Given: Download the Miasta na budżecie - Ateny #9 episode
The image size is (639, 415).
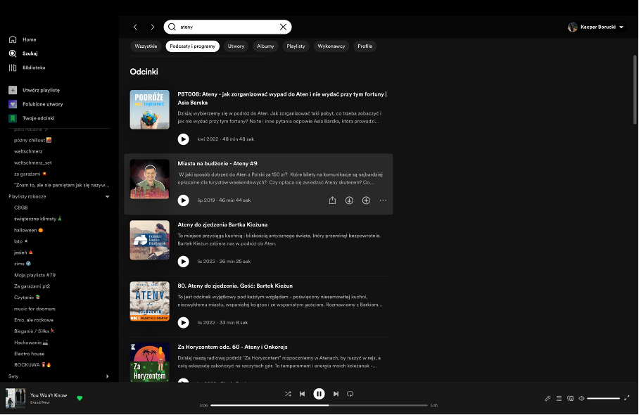Looking at the screenshot, I should [x=349, y=200].
